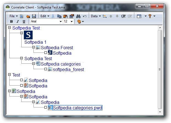This screenshot has height=123, width=171.
Task: Collapse the top Softpedia Test root node
Action: click(x=10, y=28)
